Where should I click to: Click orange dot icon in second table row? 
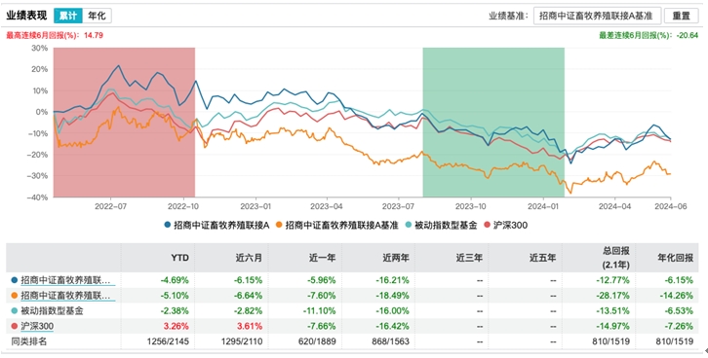click(15, 296)
